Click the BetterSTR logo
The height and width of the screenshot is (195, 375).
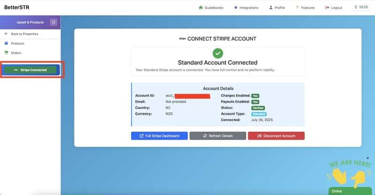click(x=17, y=7)
